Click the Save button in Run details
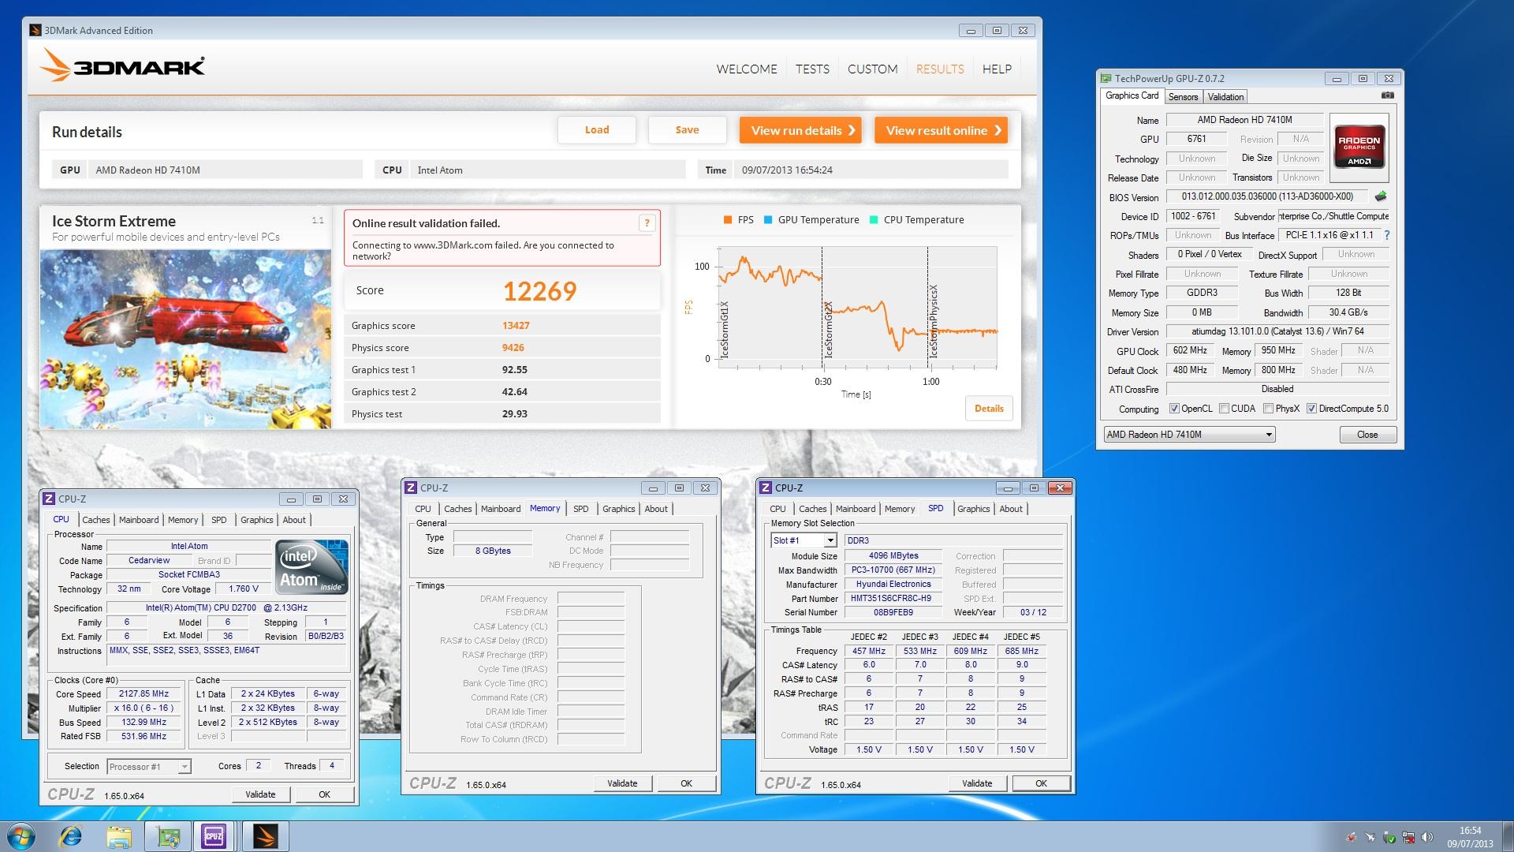1514x852 pixels. [687, 130]
